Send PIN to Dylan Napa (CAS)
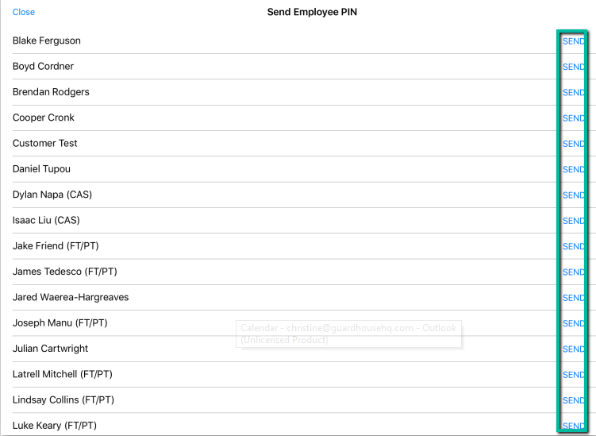 (574, 195)
